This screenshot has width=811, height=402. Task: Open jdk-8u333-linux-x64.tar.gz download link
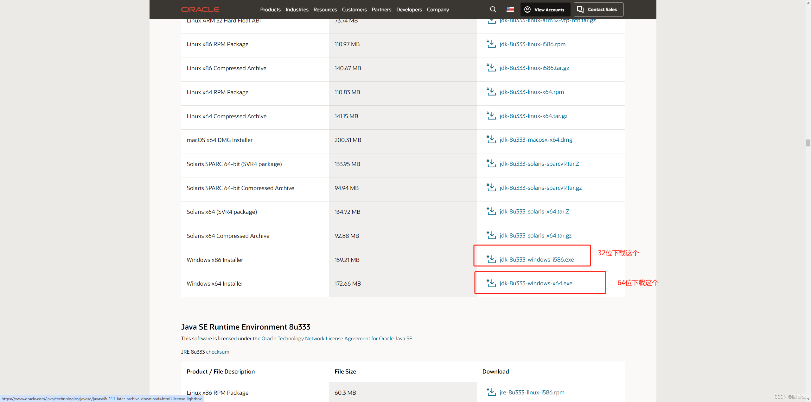click(533, 116)
